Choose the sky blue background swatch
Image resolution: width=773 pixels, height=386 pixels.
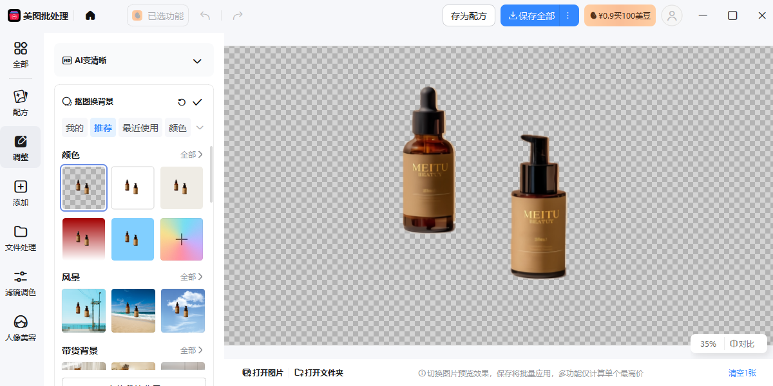[x=133, y=239]
